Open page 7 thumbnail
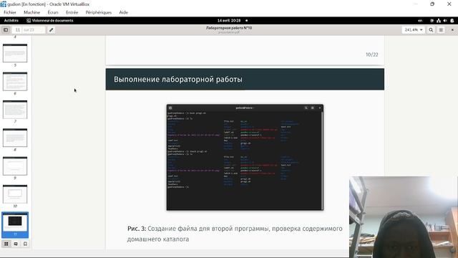This screenshot has height=258, width=458. (15, 110)
